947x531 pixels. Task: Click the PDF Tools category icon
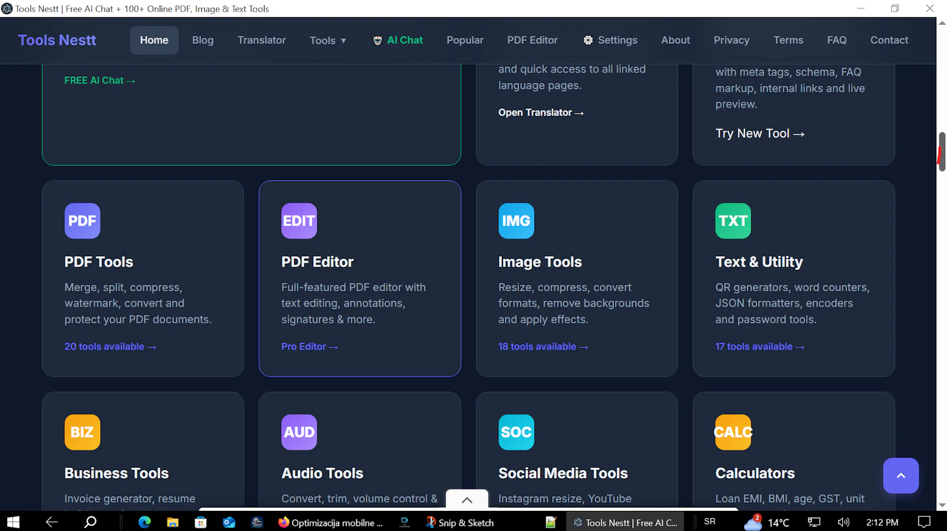pyautogui.click(x=82, y=221)
